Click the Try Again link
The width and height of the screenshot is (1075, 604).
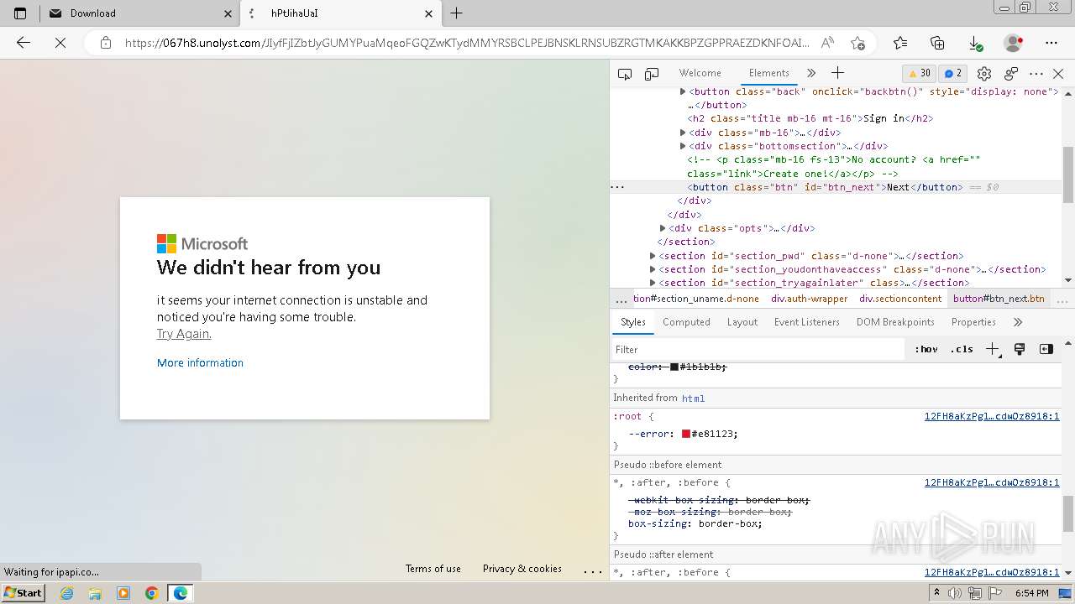click(x=184, y=334)
